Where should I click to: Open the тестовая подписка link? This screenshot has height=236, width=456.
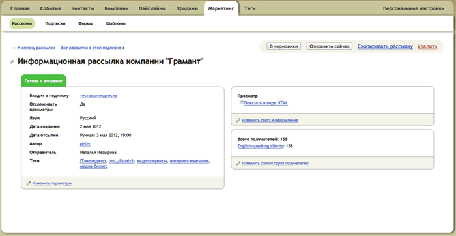pyautogui.click(x=98, y=95)
